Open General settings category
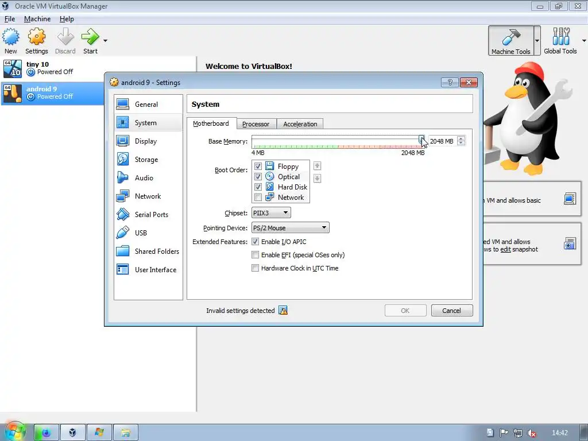This screenshot has width=588, height=441. (x=148, y=105)
